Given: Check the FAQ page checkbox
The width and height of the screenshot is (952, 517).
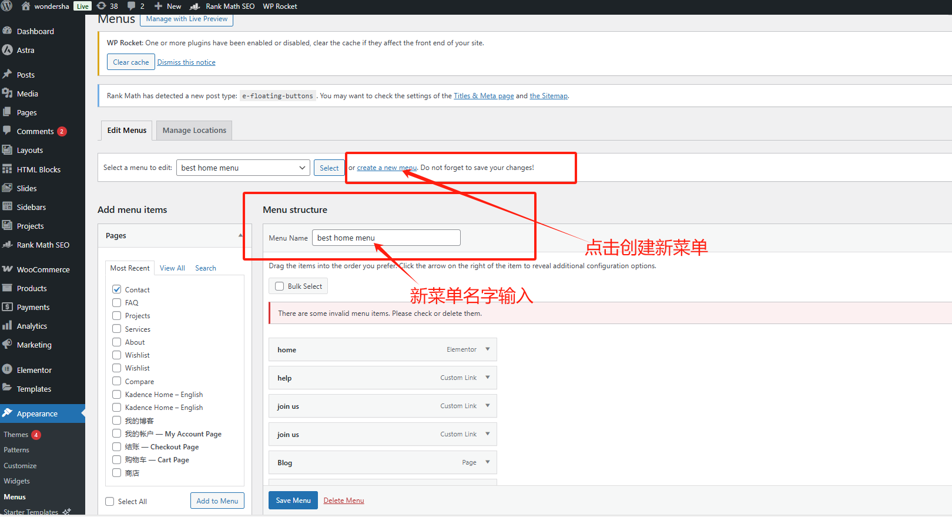Looking at the screenshot, I should [117, 302].
